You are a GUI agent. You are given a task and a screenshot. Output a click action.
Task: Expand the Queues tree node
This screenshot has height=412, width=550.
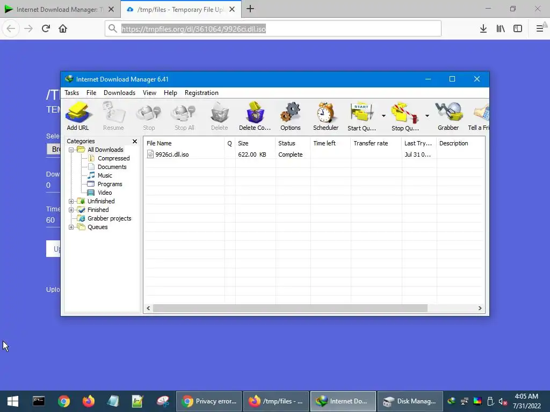(71, 227)
